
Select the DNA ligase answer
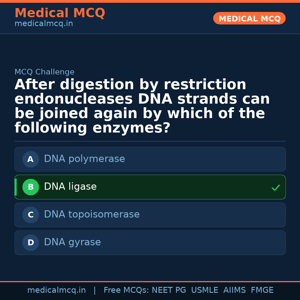click(70, 187)
